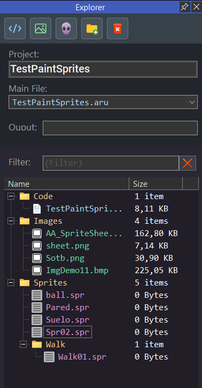The image size is (202, 388).
Task: Select the Images folder label
Action: click(48, 221)
